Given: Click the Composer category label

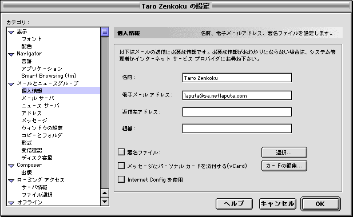Looking at the screenshot, I should [x=29, y=165].
